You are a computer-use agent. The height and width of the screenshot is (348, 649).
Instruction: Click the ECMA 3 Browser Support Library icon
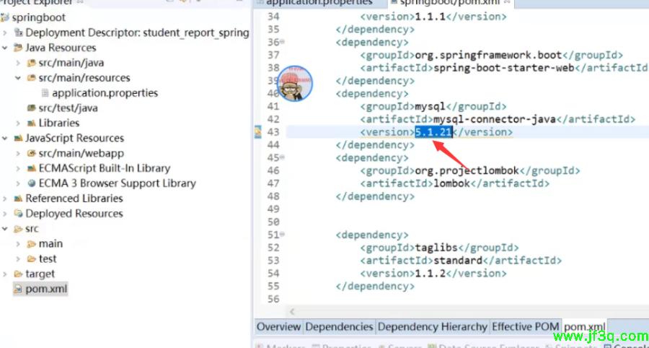pos(31,183)
